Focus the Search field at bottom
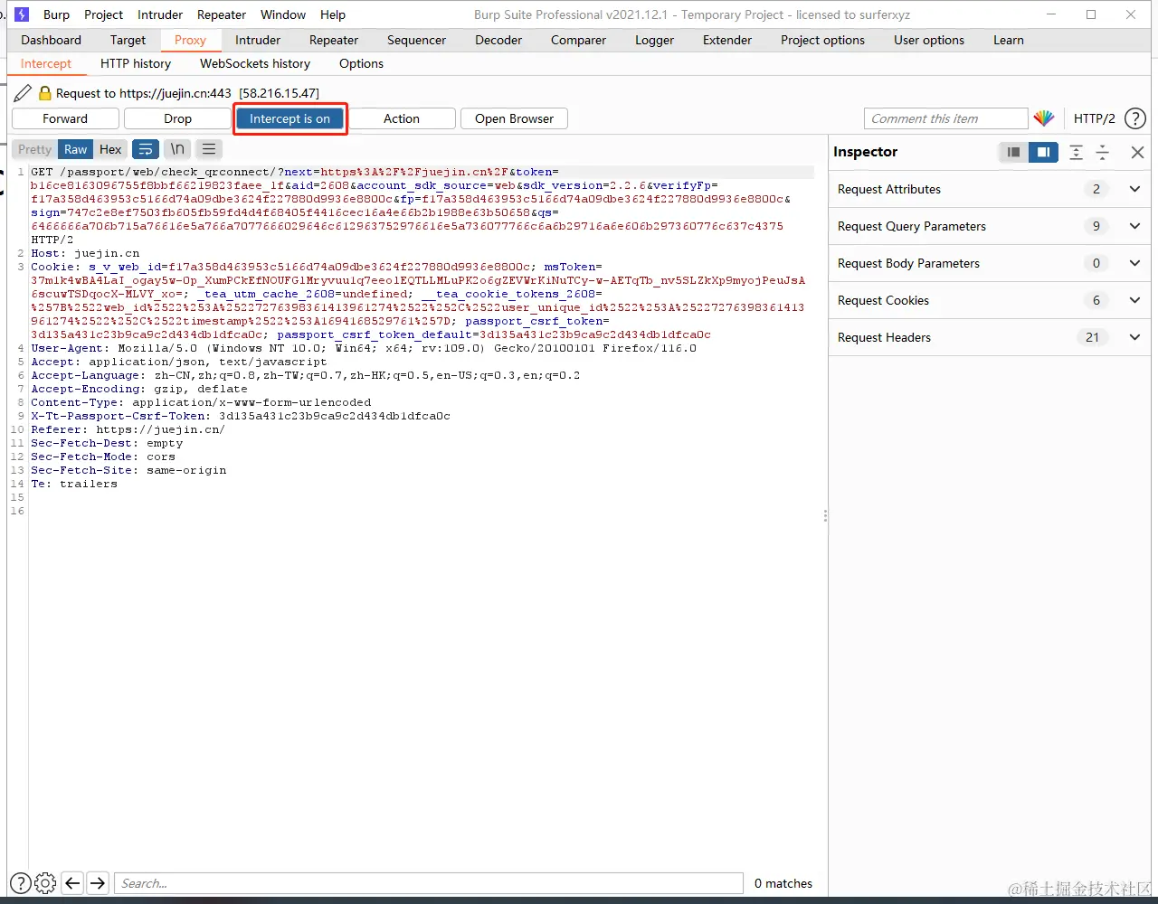1158x904 pixels. coord(429,883)
